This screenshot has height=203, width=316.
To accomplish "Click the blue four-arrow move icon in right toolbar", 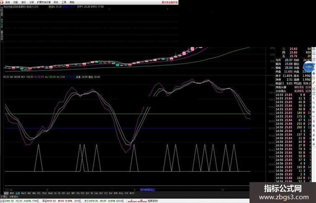I will 314,74.
